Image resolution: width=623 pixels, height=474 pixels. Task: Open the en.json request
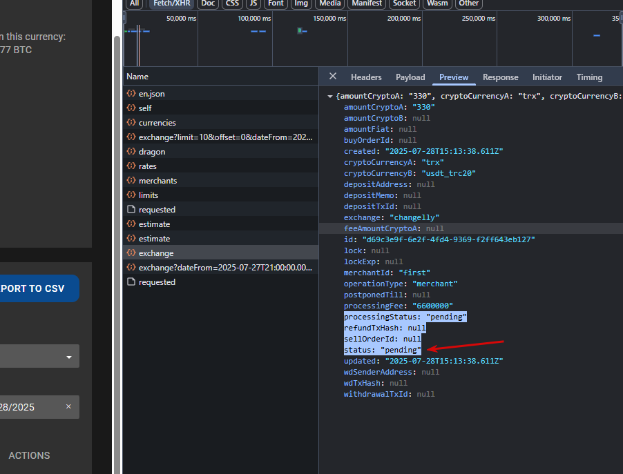pyautogui.click(x=220, y=94)
